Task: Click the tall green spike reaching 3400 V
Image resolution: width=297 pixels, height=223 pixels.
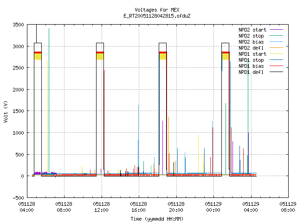Action: point(49,100)
